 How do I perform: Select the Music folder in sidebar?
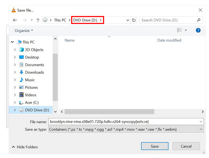point(30,80)
